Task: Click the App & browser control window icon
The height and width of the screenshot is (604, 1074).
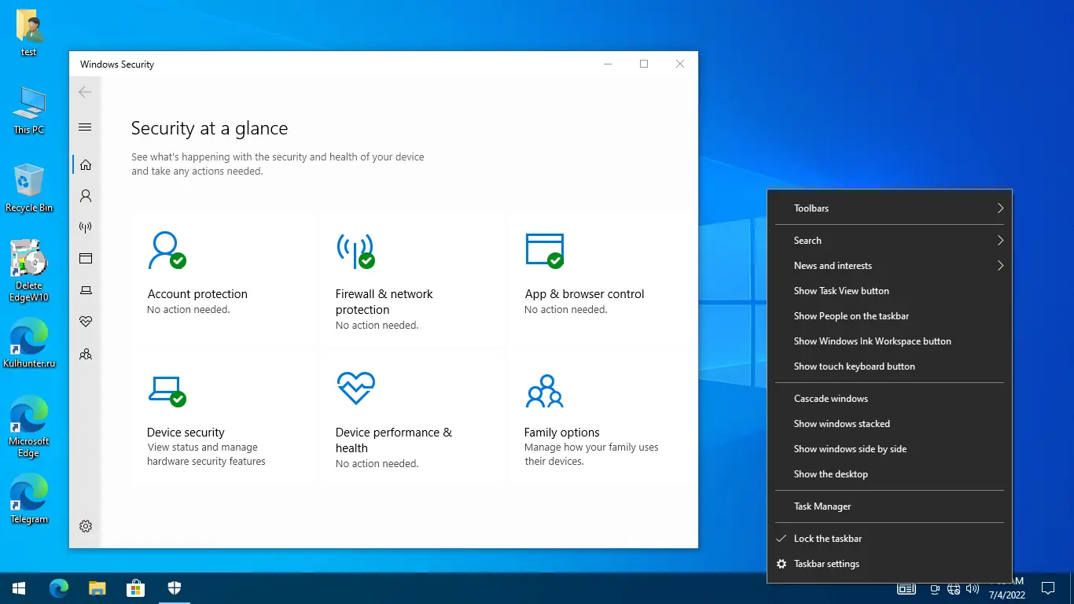Action: pyautogui.click(x=545, y=250)
